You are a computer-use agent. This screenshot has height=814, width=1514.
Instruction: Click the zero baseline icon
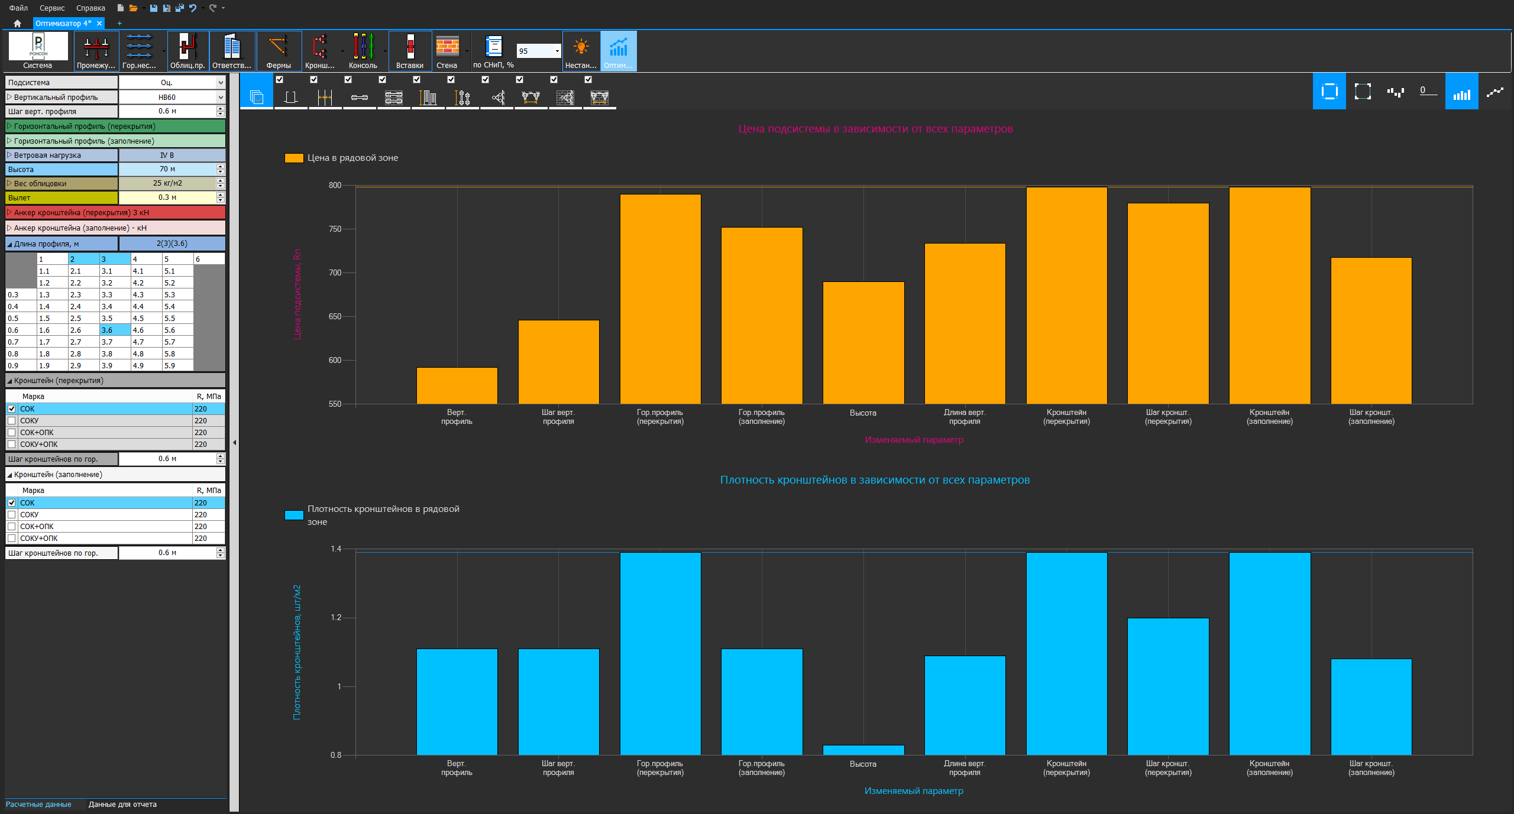click(1428, 92)
